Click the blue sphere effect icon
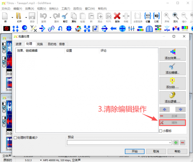The image size is (193, 162). [x=24, y=28]
